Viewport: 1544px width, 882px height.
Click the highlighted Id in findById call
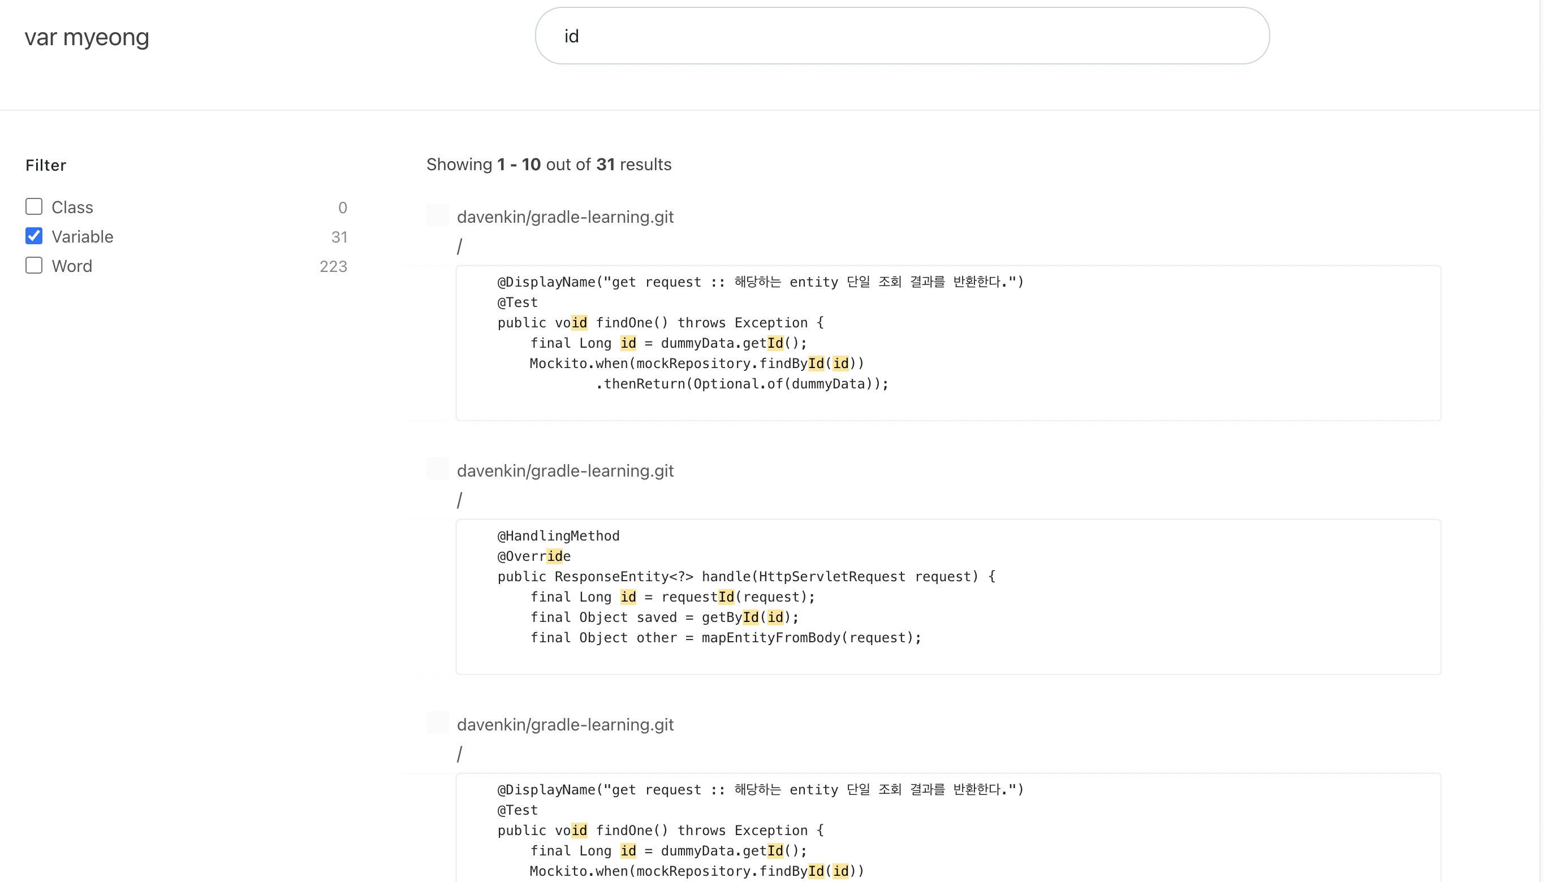pyautogui.click(x=815, y=364)
